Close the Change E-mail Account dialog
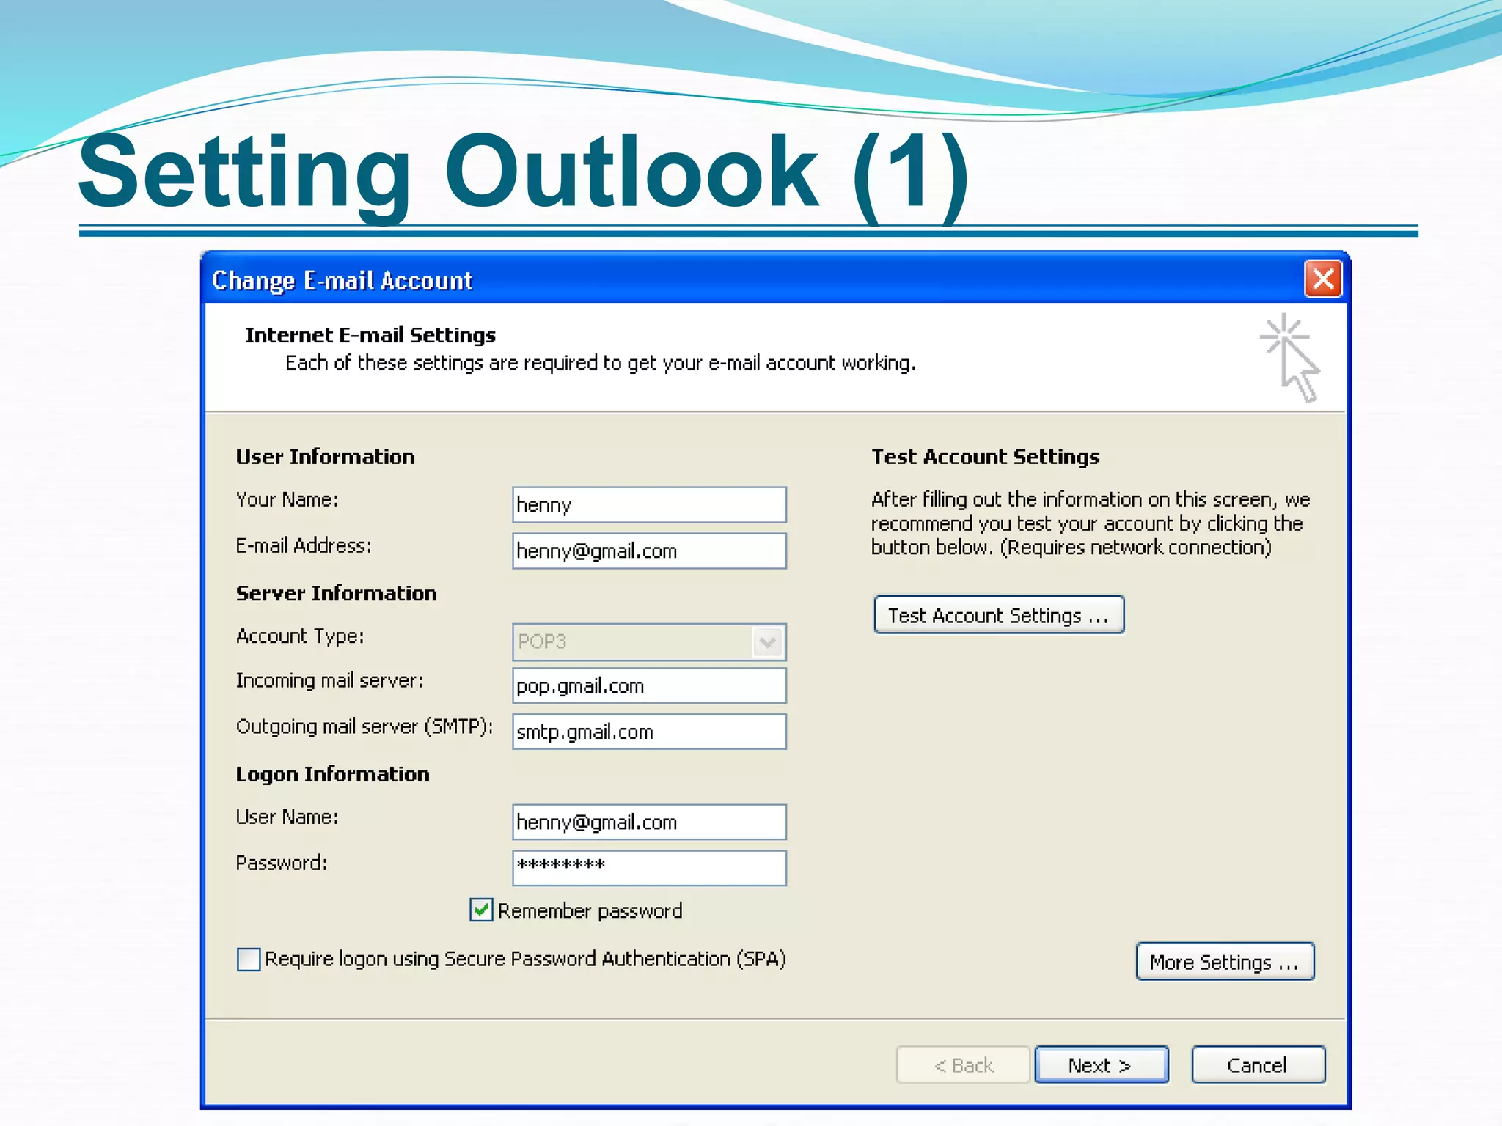The width and height of the screenshot is (1502, 1126). tap(1323, 279)
